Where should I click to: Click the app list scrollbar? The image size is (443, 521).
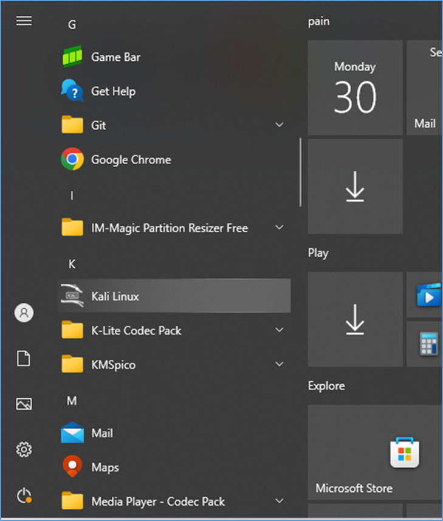(300, 172)
